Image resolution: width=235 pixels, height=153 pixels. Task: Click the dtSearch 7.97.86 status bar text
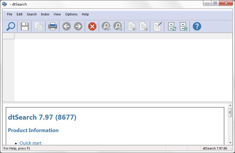(x=215, y=148)
